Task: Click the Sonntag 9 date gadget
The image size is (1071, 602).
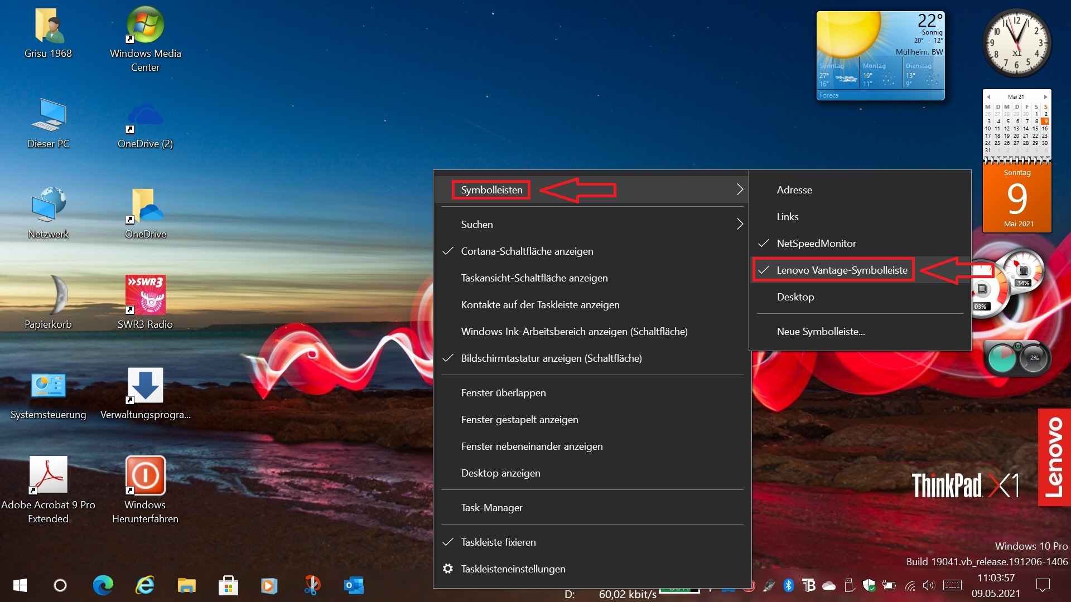Action: [1017, 198]
